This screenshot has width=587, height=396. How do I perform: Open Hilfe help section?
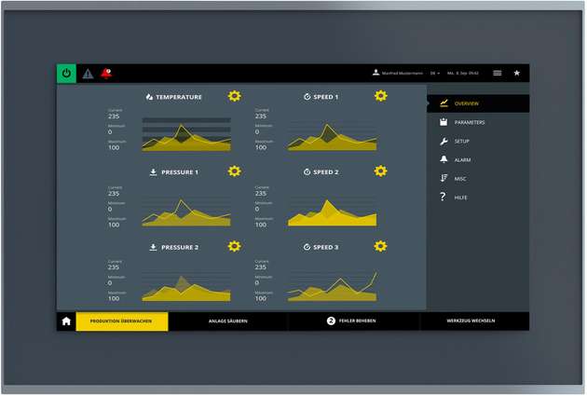pyautogui.click(x=459, y=198)
